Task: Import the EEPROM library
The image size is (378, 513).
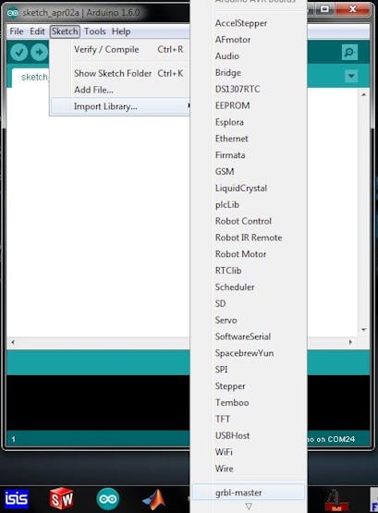Action: point(233,105)
